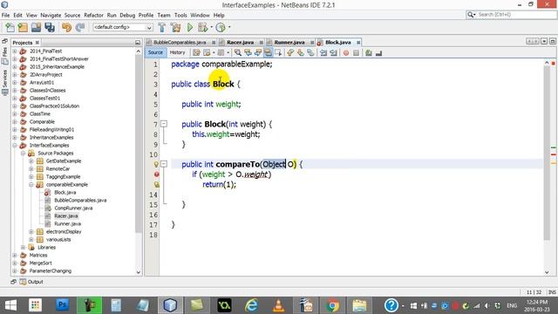Click the Shift Line Left icon
This screenshot has width=558, height=314.
pyautogui.click(x=323, y=52)
